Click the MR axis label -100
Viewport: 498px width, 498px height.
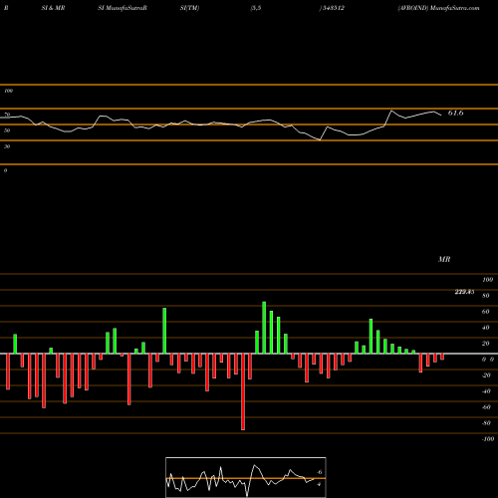click(488, 439)
